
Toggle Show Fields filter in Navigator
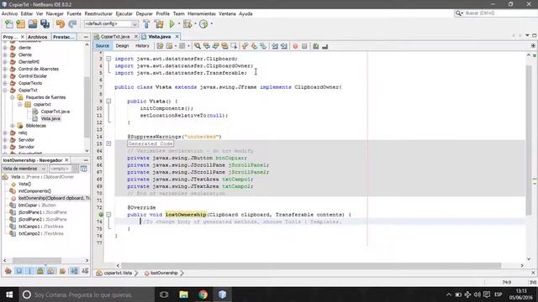18,271
